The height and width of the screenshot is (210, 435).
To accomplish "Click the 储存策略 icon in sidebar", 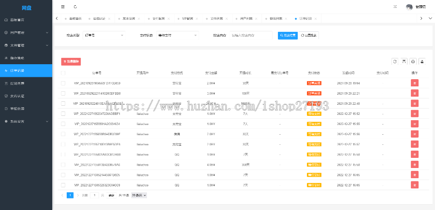I will 6,58.
